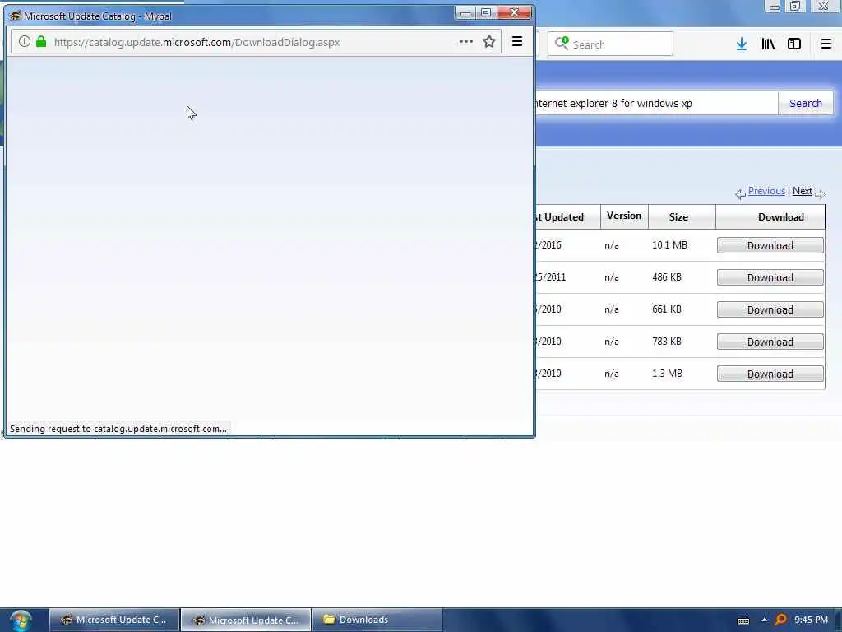Minimize the Microsoft Update Catalog popup
Image resolution: width=842 pixels, height=632 pixels.
click(x=465, y=13)
